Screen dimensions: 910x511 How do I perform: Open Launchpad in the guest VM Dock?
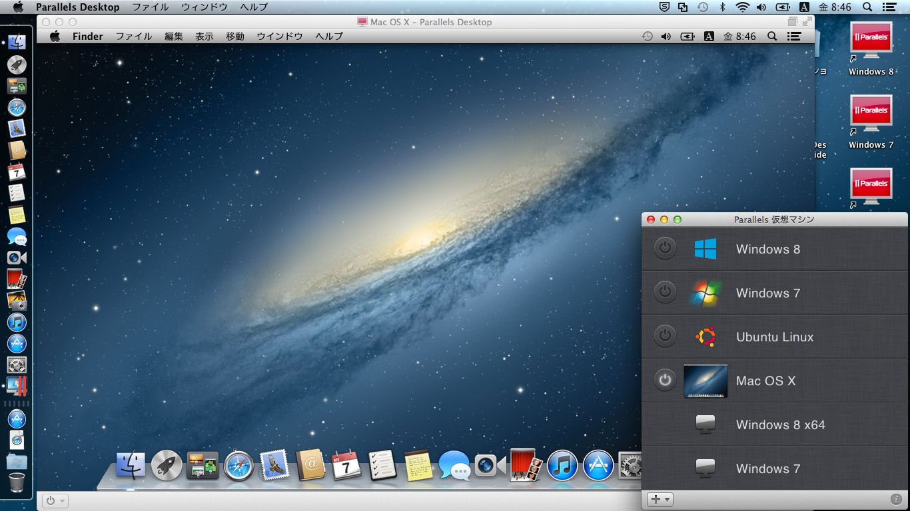167,465
